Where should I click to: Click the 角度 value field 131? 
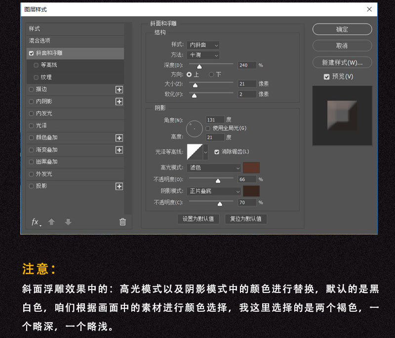tap(215, 120)
